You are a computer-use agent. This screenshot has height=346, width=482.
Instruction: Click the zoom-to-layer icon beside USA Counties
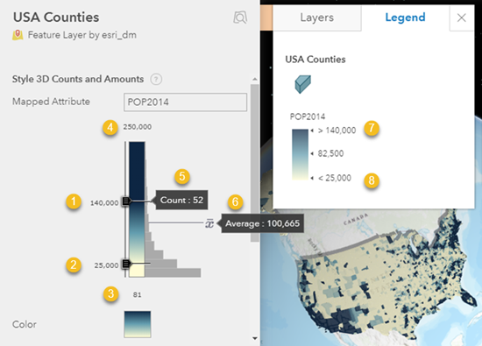click(240, 18)
